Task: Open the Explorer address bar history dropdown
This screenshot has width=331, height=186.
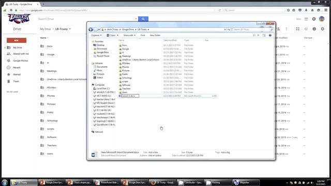Action: pos(225,29)
